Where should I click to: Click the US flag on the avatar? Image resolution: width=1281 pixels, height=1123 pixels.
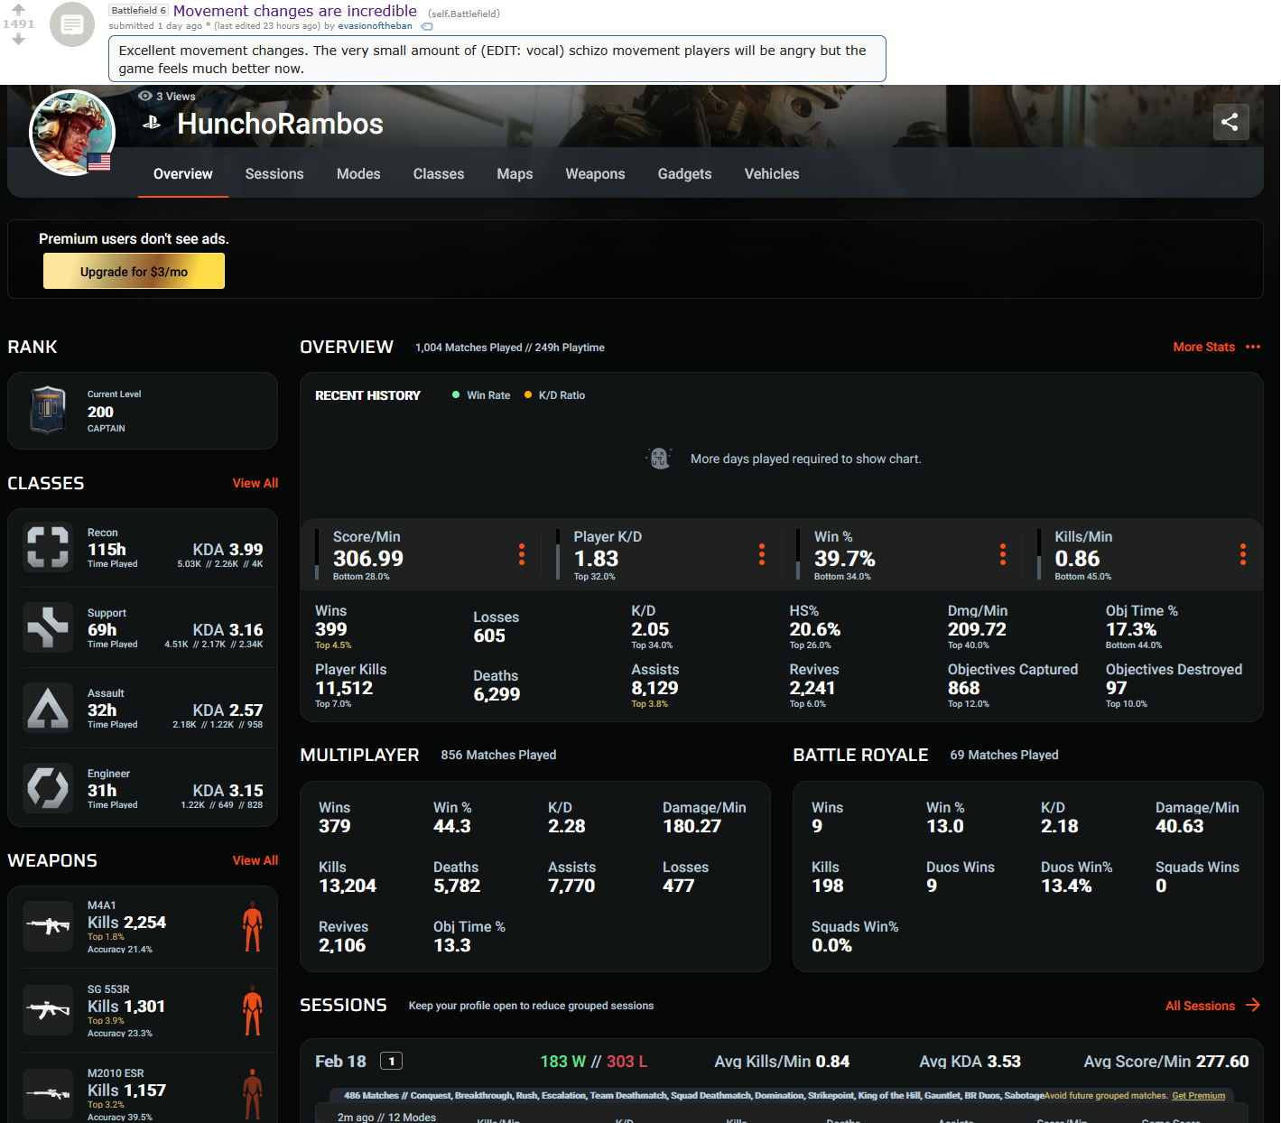(x=99, y=162)
